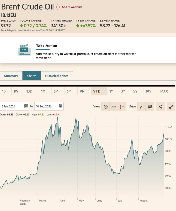Select the 1D time range

click(x=4, y=91)
